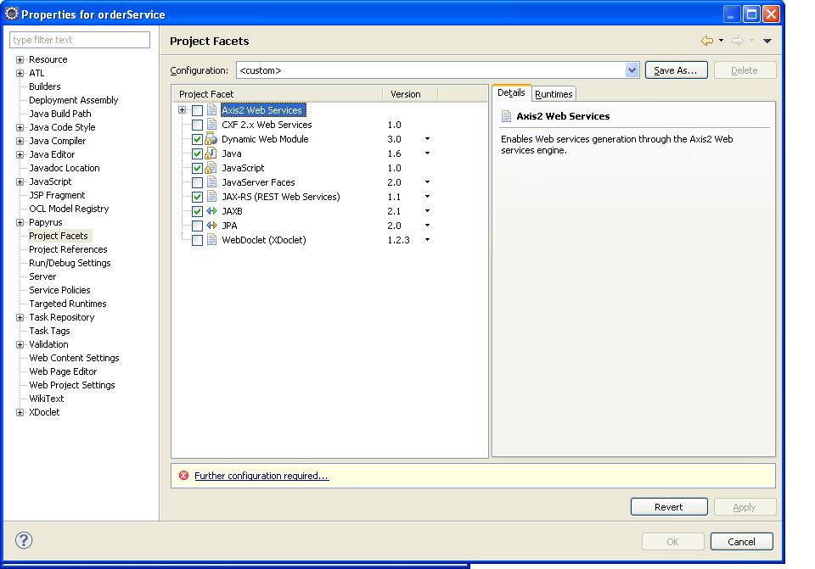Open the Dynamic Web Module version dropdown

(x=427, y=139)
